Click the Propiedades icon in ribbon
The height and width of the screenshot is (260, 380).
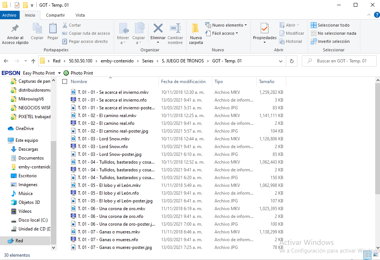pyautogui.click(x=264, y=29)
